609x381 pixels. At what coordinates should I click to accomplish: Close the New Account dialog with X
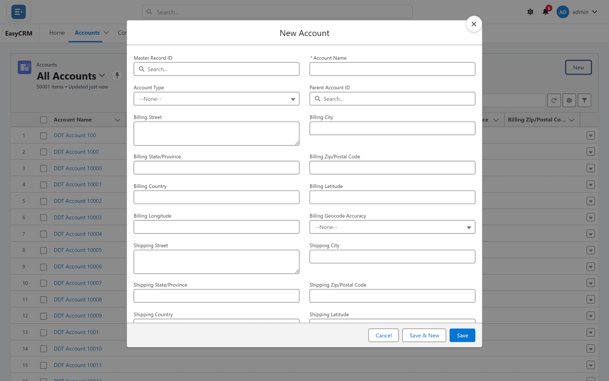[474, 24]
